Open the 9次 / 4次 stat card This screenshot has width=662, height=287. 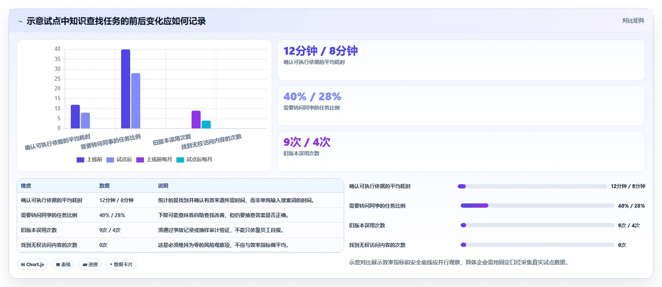(x=461, y=151)
